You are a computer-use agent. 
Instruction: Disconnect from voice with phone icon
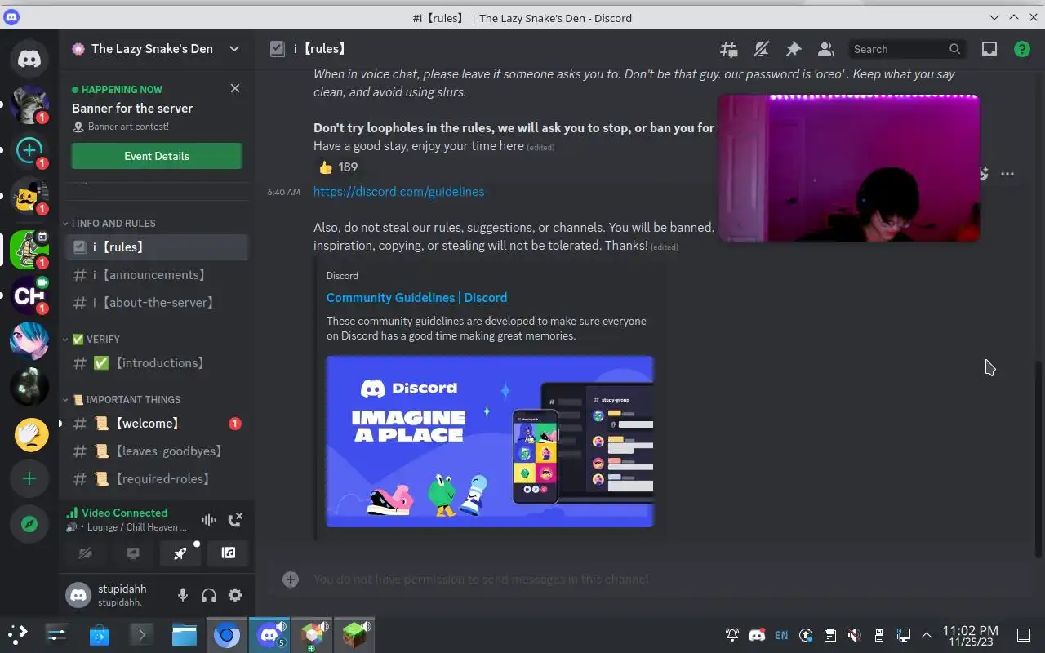(x=235, y=519)
